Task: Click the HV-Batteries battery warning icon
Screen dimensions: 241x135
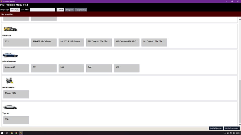Action: (x=9, y=80)
